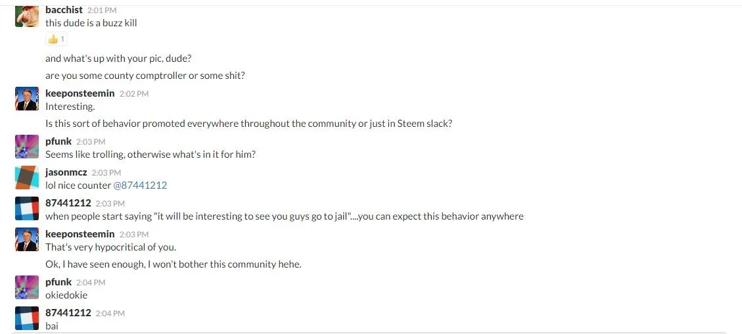Open the @87441212 mention link
The width and height of the screenshot is (742, 334).
[140, 185]
